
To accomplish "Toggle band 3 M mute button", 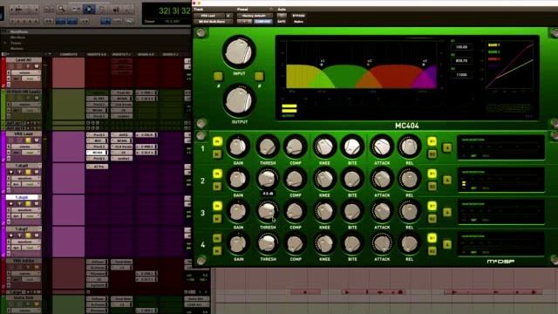I will [x=217, y=218].
